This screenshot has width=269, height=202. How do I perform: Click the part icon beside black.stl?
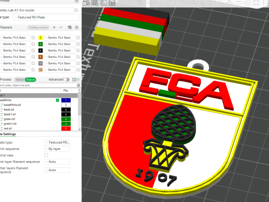point(1,109)
